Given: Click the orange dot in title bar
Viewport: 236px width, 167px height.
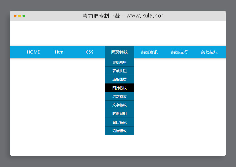Looking at the screenshot, I should click(15, 16).
